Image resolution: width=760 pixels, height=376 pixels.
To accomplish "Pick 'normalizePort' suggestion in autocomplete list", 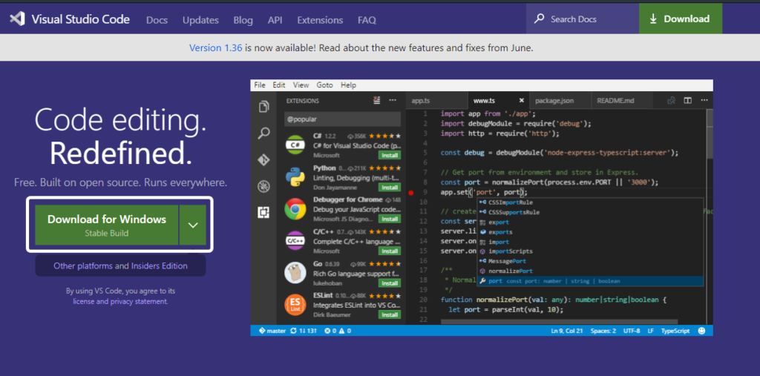I will click(x=590, y=271).
